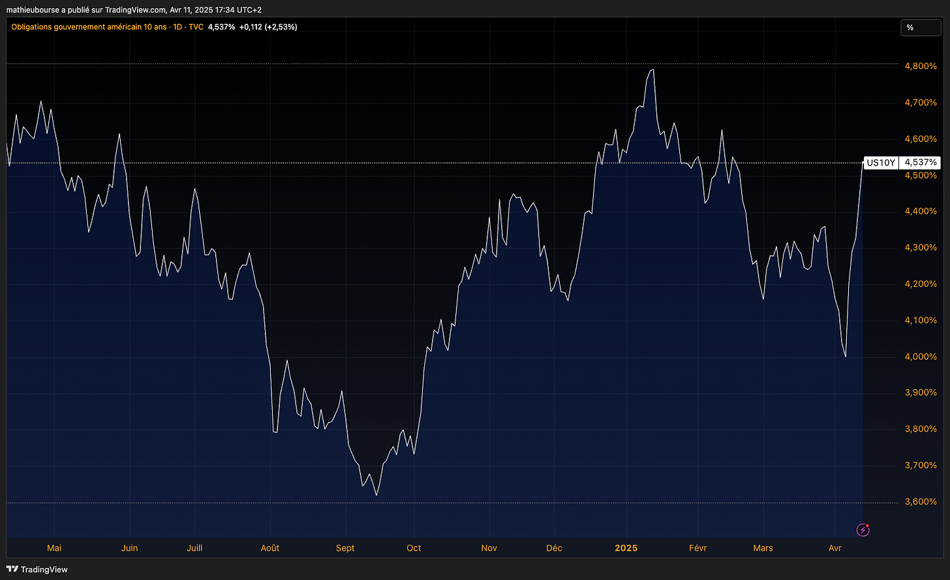
Task: Click the TradingView logo at bottom left
Action: pos(38,570)
